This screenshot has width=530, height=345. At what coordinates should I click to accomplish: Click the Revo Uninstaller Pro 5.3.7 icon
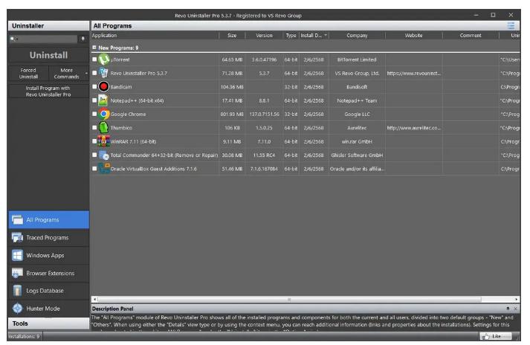pyautogui.click(x=104, y=73)
